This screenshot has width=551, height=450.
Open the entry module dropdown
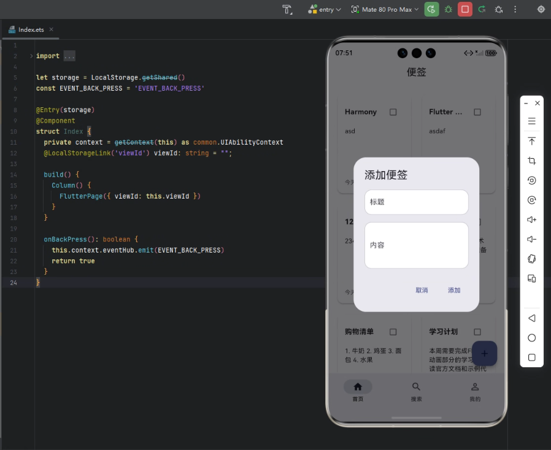click(325, 9)
